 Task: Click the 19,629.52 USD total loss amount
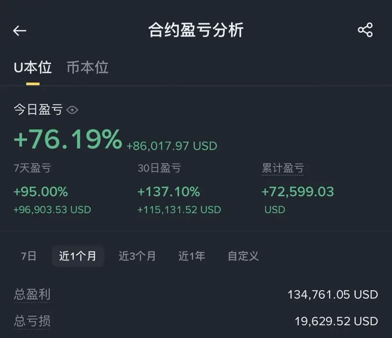coord(336,321)
